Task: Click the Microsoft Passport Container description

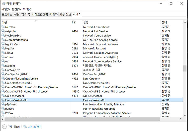Action: click(x=101, y=44)
